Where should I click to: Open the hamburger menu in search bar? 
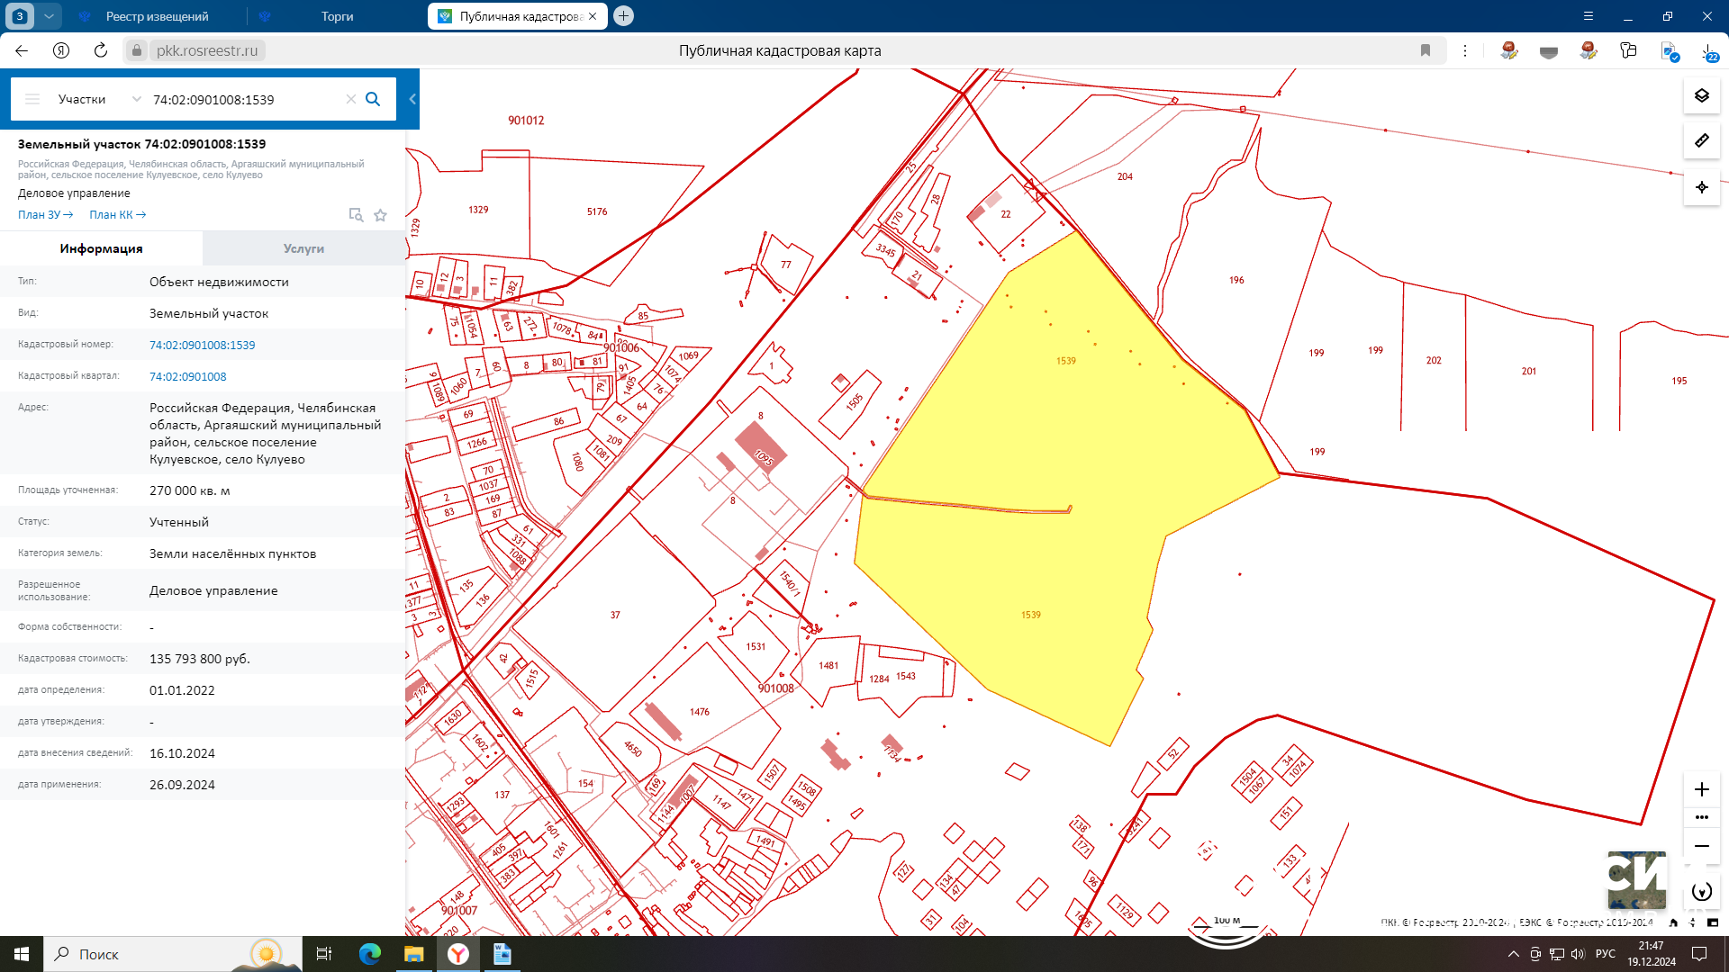32,99
